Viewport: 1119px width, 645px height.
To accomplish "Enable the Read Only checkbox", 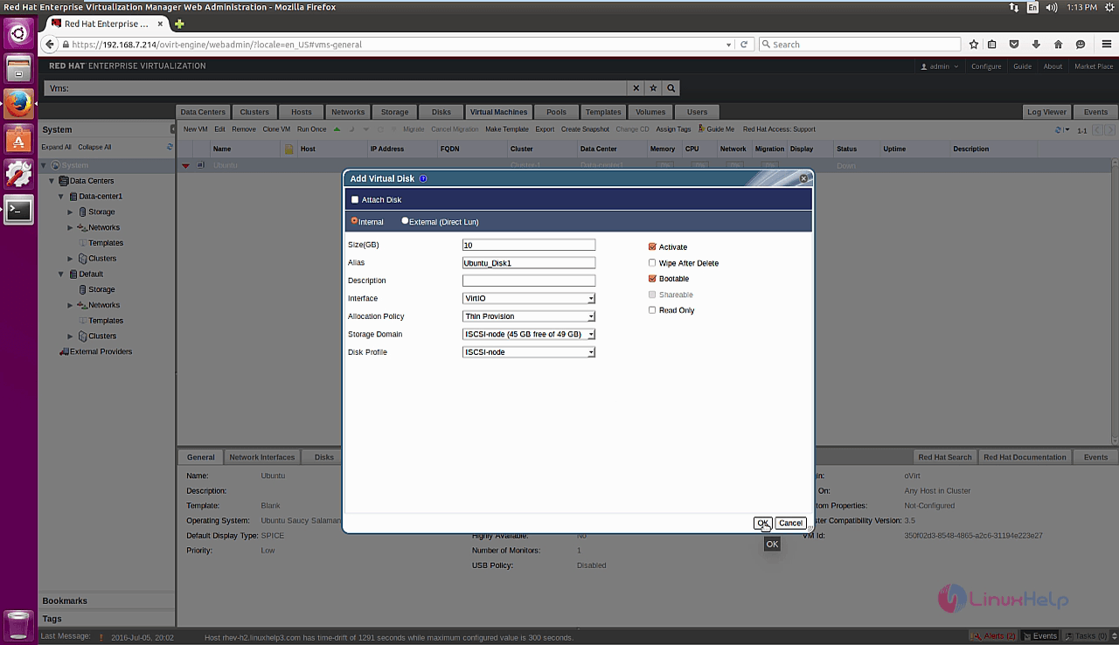I will [x=652, y=310].
